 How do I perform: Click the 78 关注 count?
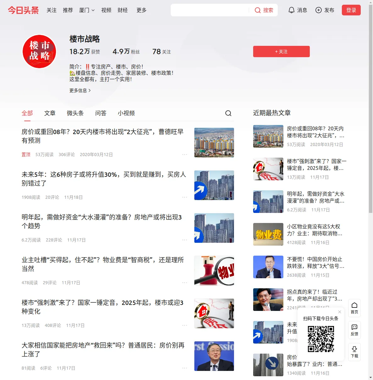[162, 52]
